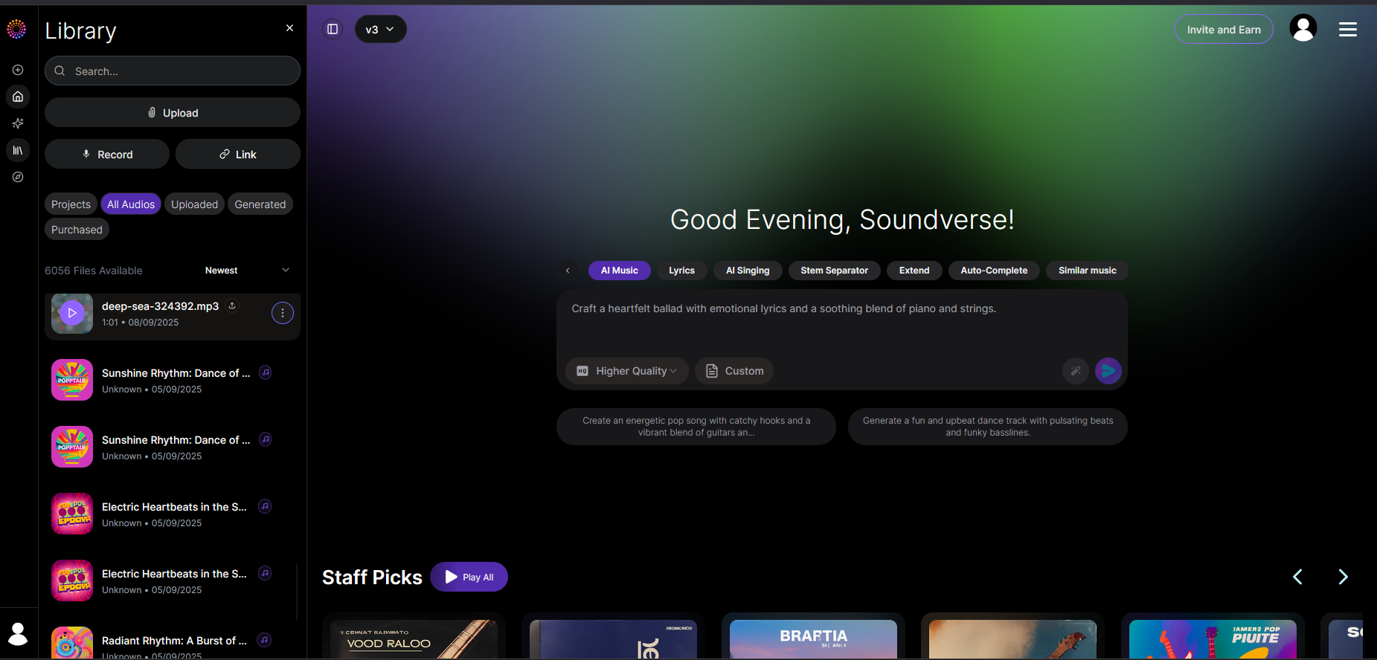Toggle the sidebar panel layout icon

(333, 29)
